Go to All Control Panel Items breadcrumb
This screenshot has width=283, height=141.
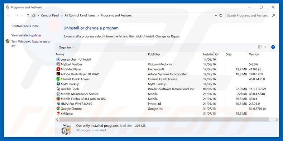(80, 15)
